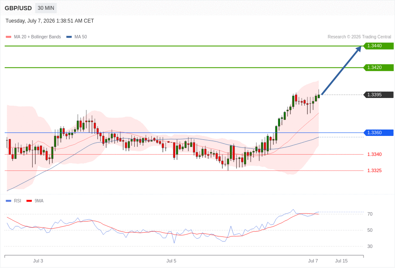Viewport: 395px width, 268px height.
Task: Click the RSI 70 level label
Action: point(370,214)
